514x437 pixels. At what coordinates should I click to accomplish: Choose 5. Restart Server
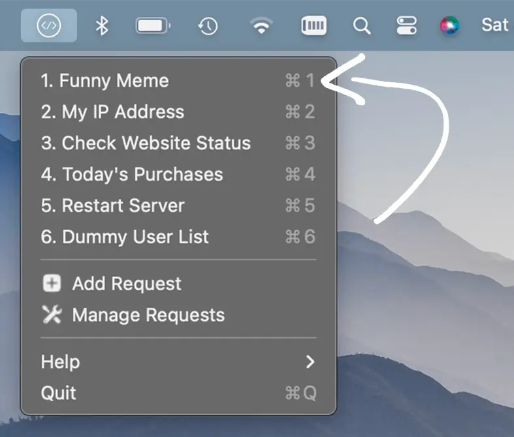(x=178, y=205)
